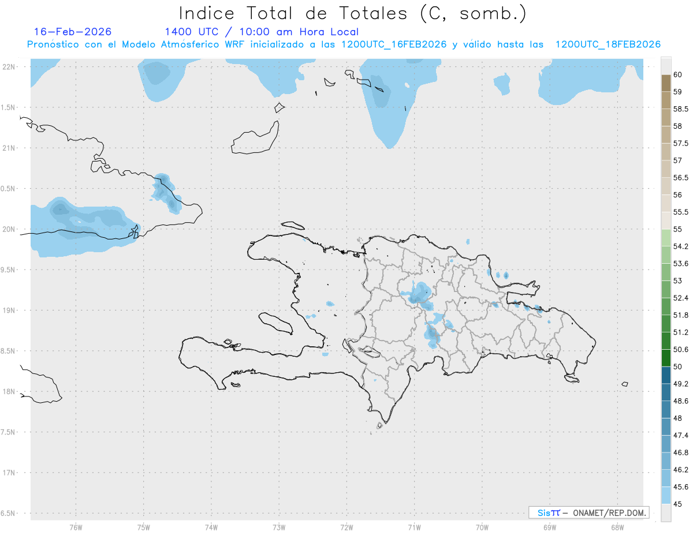Click the '69W' longitude label
This screenshot has width=693, height=535.
coord(550,527)
